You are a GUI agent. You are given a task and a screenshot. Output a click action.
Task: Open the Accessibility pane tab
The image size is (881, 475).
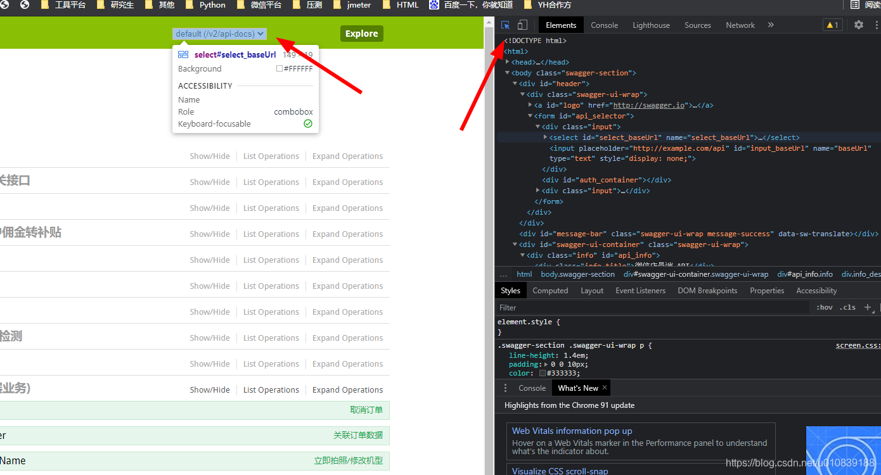click(816, 291)
